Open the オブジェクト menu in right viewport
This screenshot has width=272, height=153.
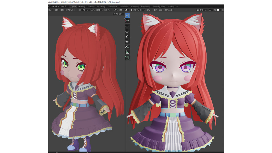click(x=169, y=10)
